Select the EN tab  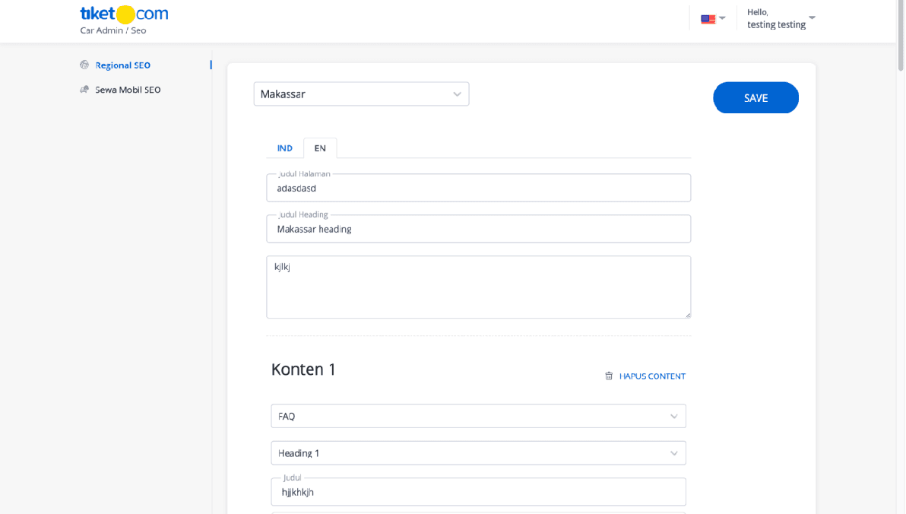[320, 148]
